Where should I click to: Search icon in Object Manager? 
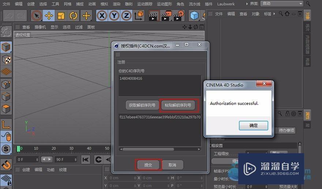[281, 14]
